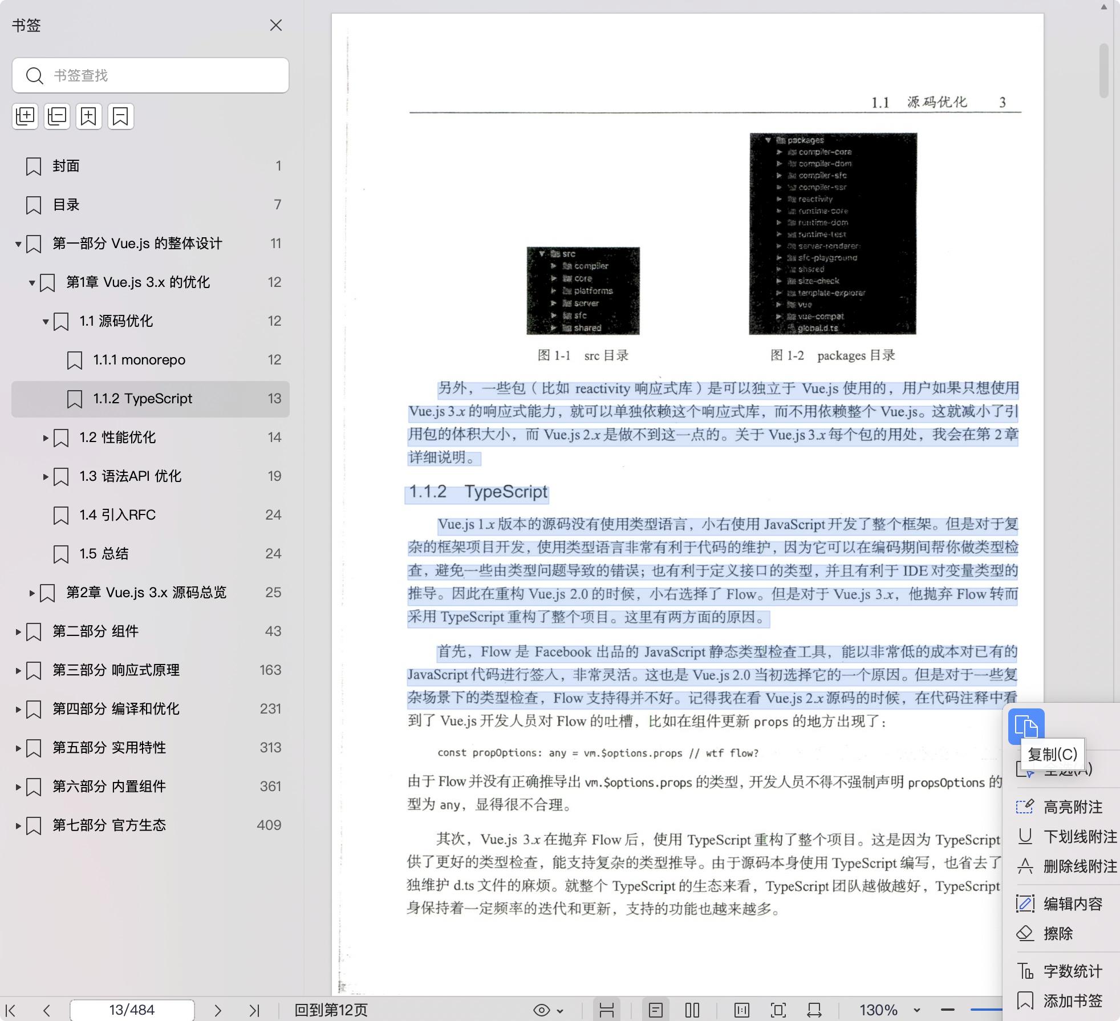Click the add bookmark icon in the panel toolbar

tap(89, 116)
